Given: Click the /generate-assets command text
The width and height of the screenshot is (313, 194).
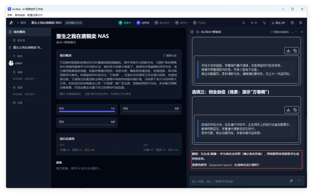Looking at the screenshot, I should (220, 165).
